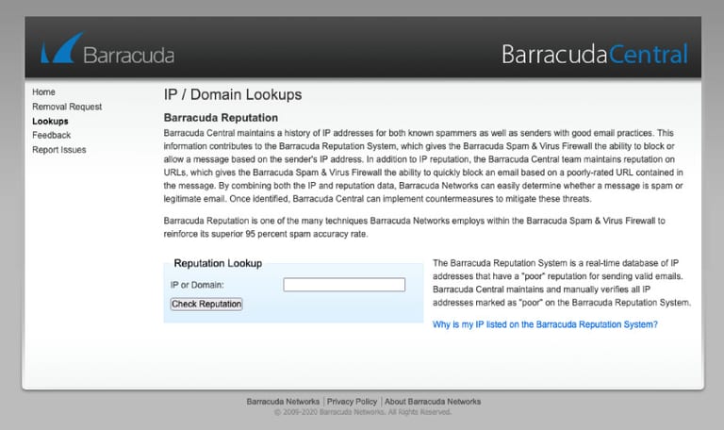Click the copyright notice in the footer
Screen dimensions: 724x430
[x=362, y=412]
